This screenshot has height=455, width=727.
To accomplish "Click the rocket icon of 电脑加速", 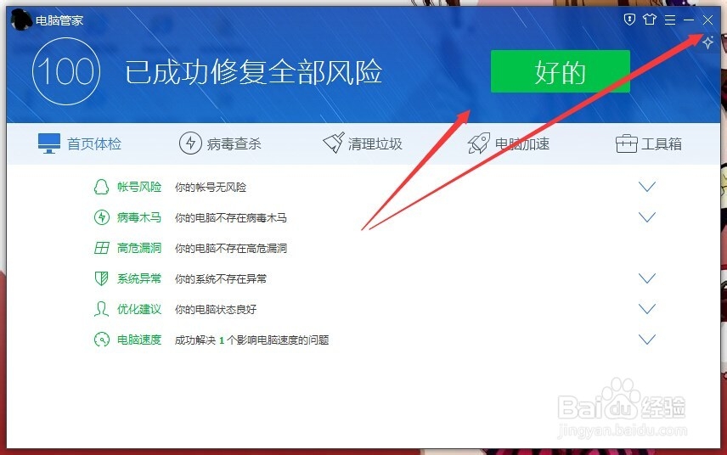I will (478, 143).
